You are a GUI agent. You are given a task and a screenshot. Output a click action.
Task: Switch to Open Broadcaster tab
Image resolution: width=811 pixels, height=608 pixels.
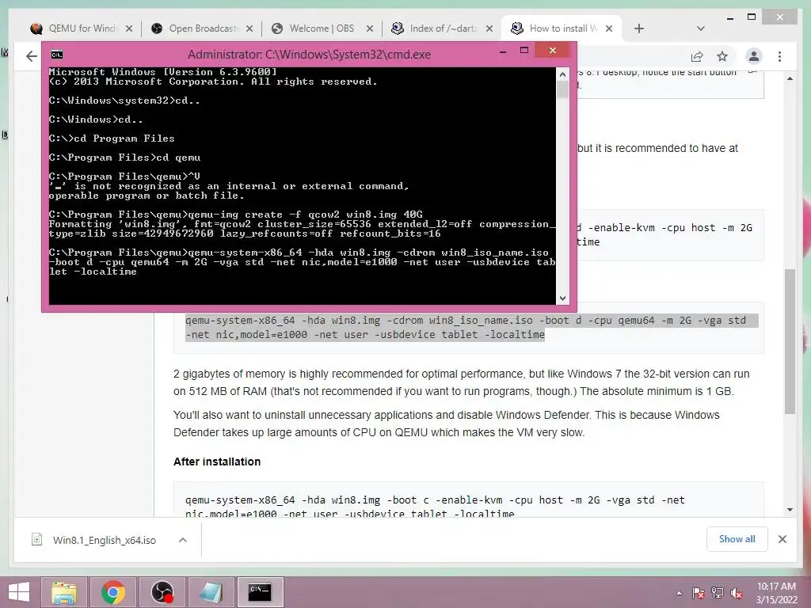(202, 28)
